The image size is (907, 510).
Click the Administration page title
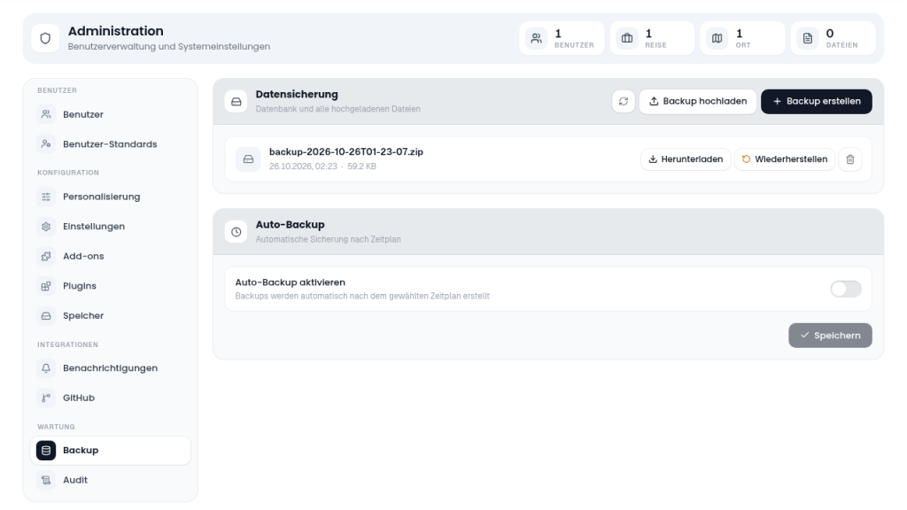pyautogui.click(x=116, y=31)
